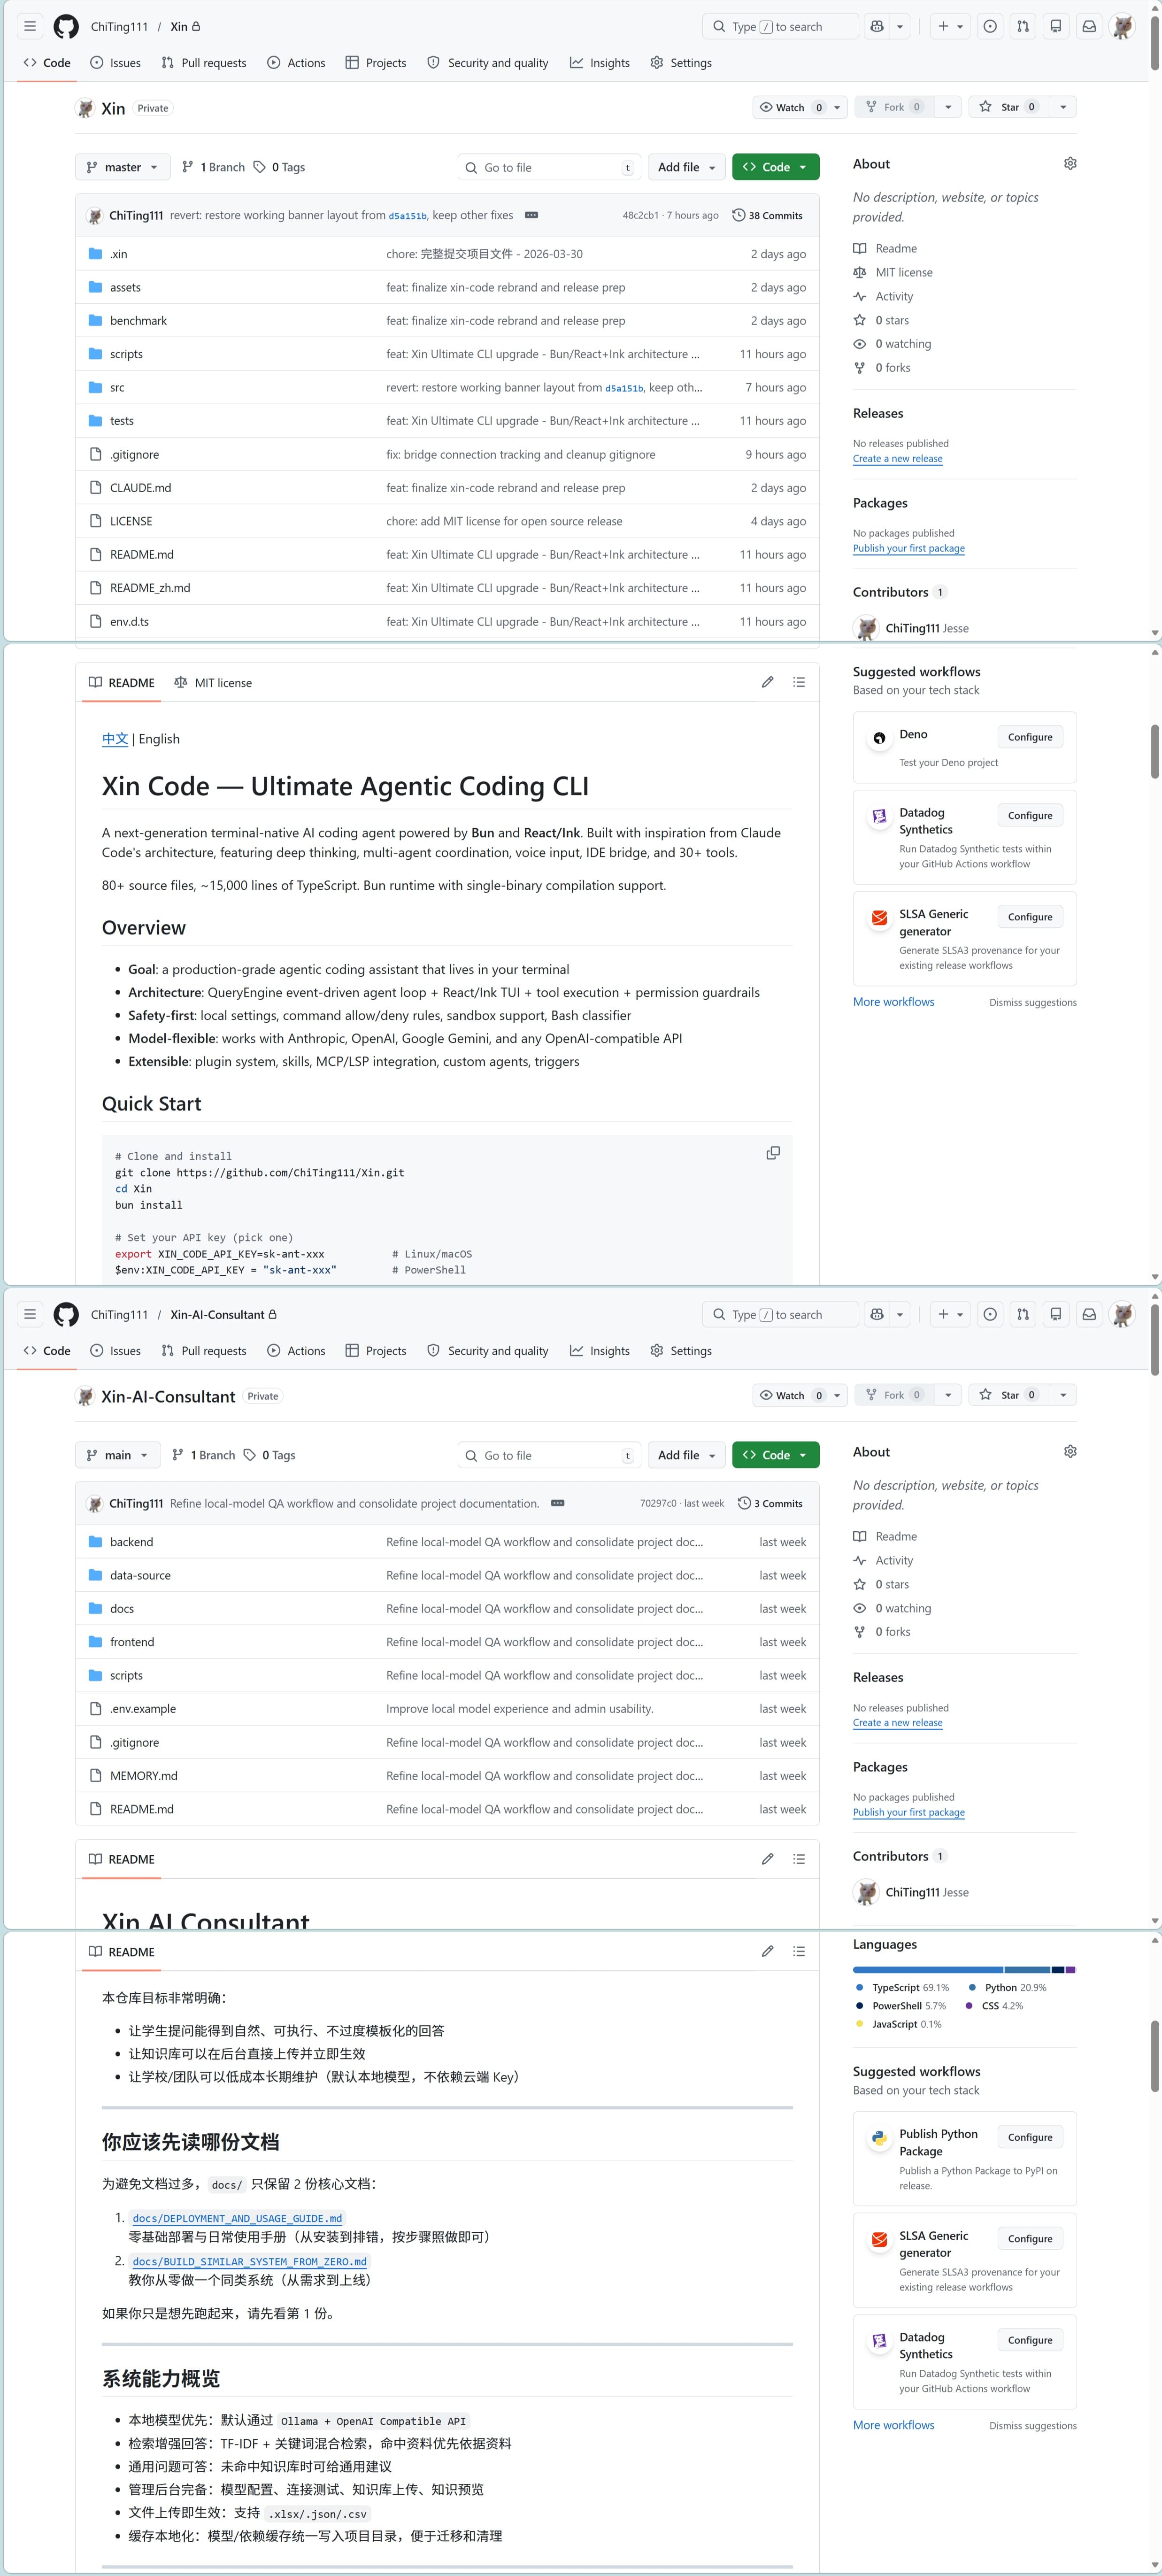Screen dimensions: 1162x2576
Task: Open Watch options arrow in Xin repo
Action: pyautogui.click(x=837, y=107)
